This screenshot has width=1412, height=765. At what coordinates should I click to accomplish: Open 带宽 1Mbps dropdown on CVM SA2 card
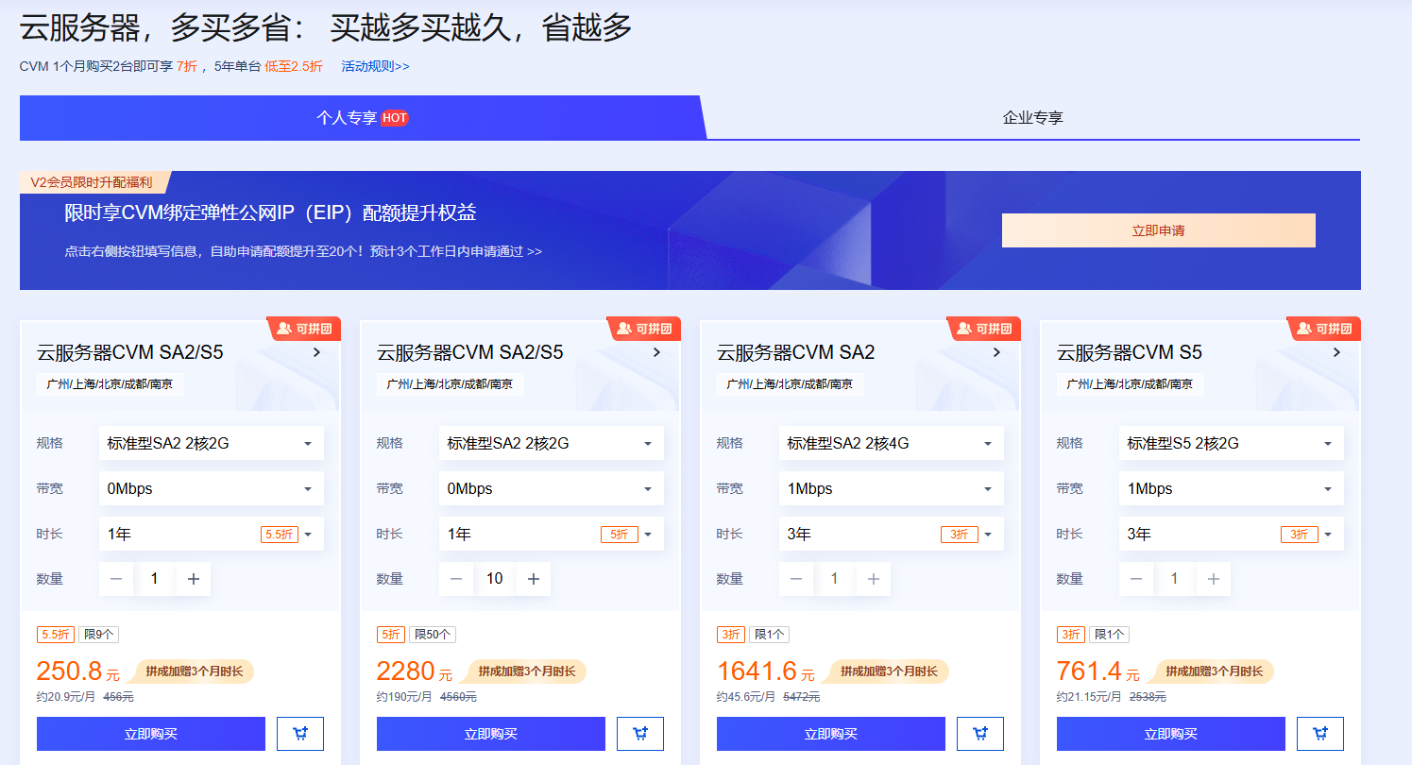point(892,488)
